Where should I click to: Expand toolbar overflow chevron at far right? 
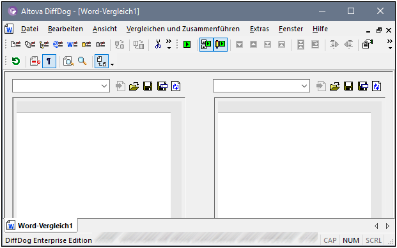pyautogui.click(x=390, y=44)
